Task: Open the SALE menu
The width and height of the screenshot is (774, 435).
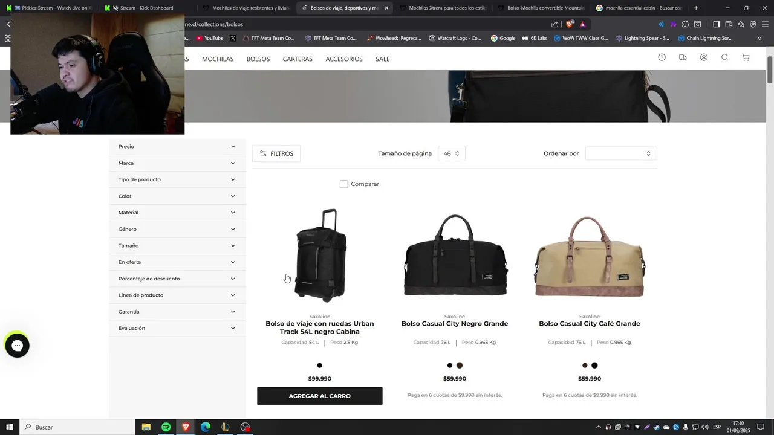Action: tap(382, 59)
